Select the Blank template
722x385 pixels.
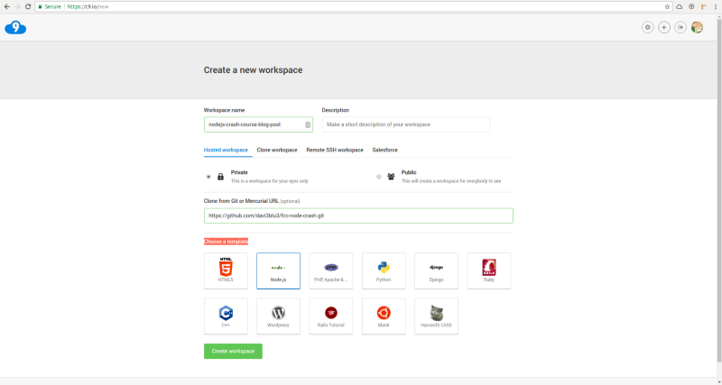384,316
